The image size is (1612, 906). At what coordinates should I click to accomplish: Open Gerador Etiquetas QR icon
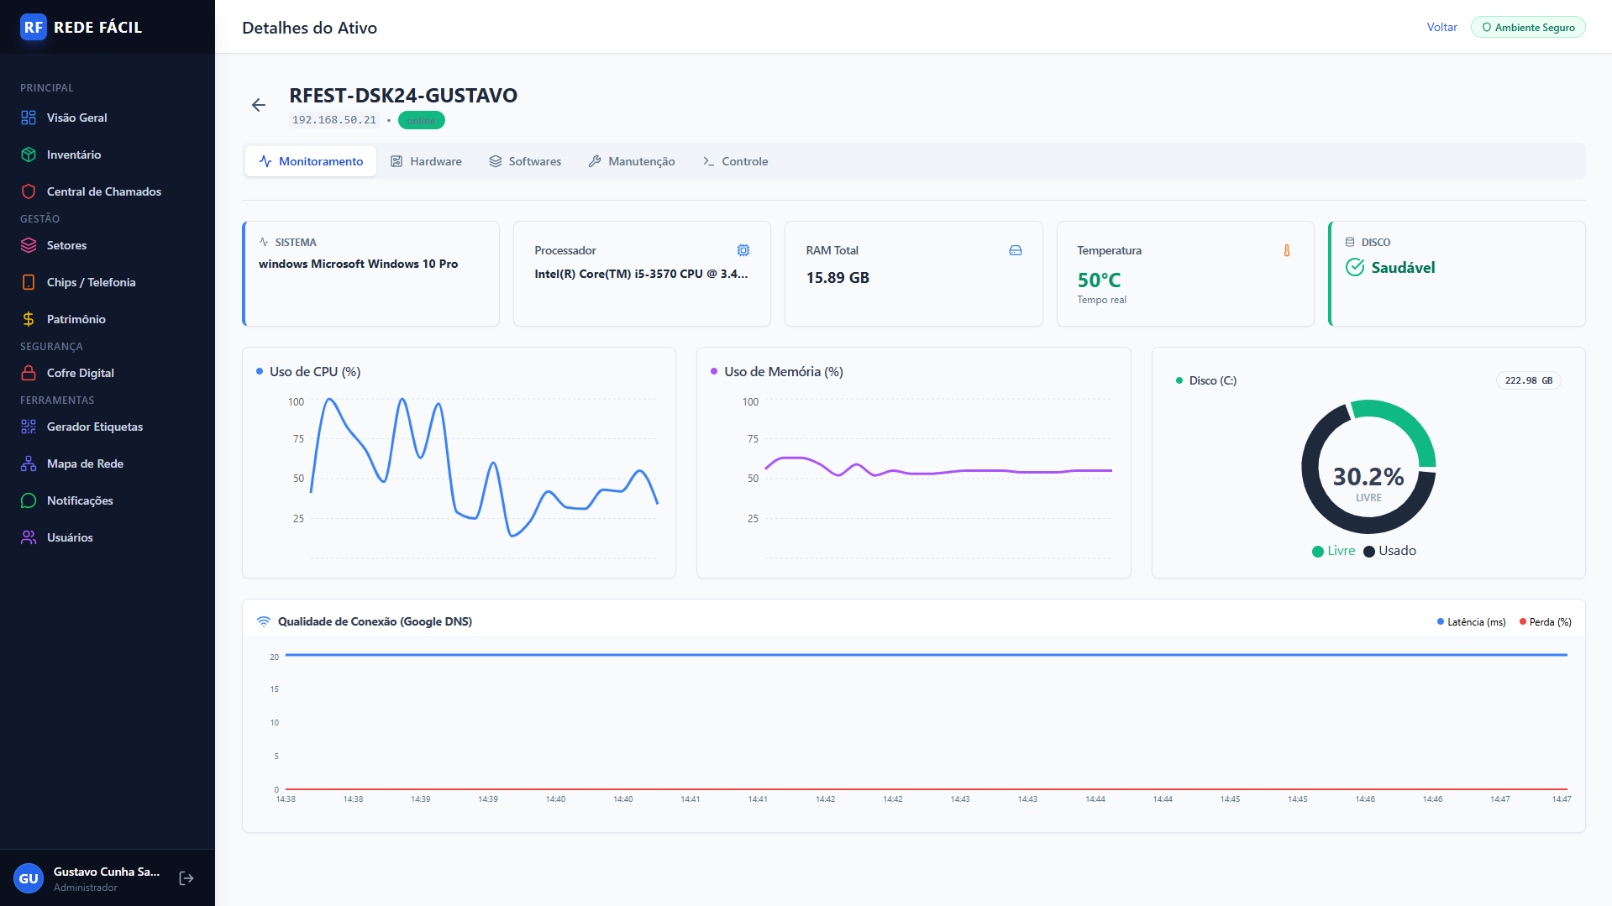pos(29,427)
